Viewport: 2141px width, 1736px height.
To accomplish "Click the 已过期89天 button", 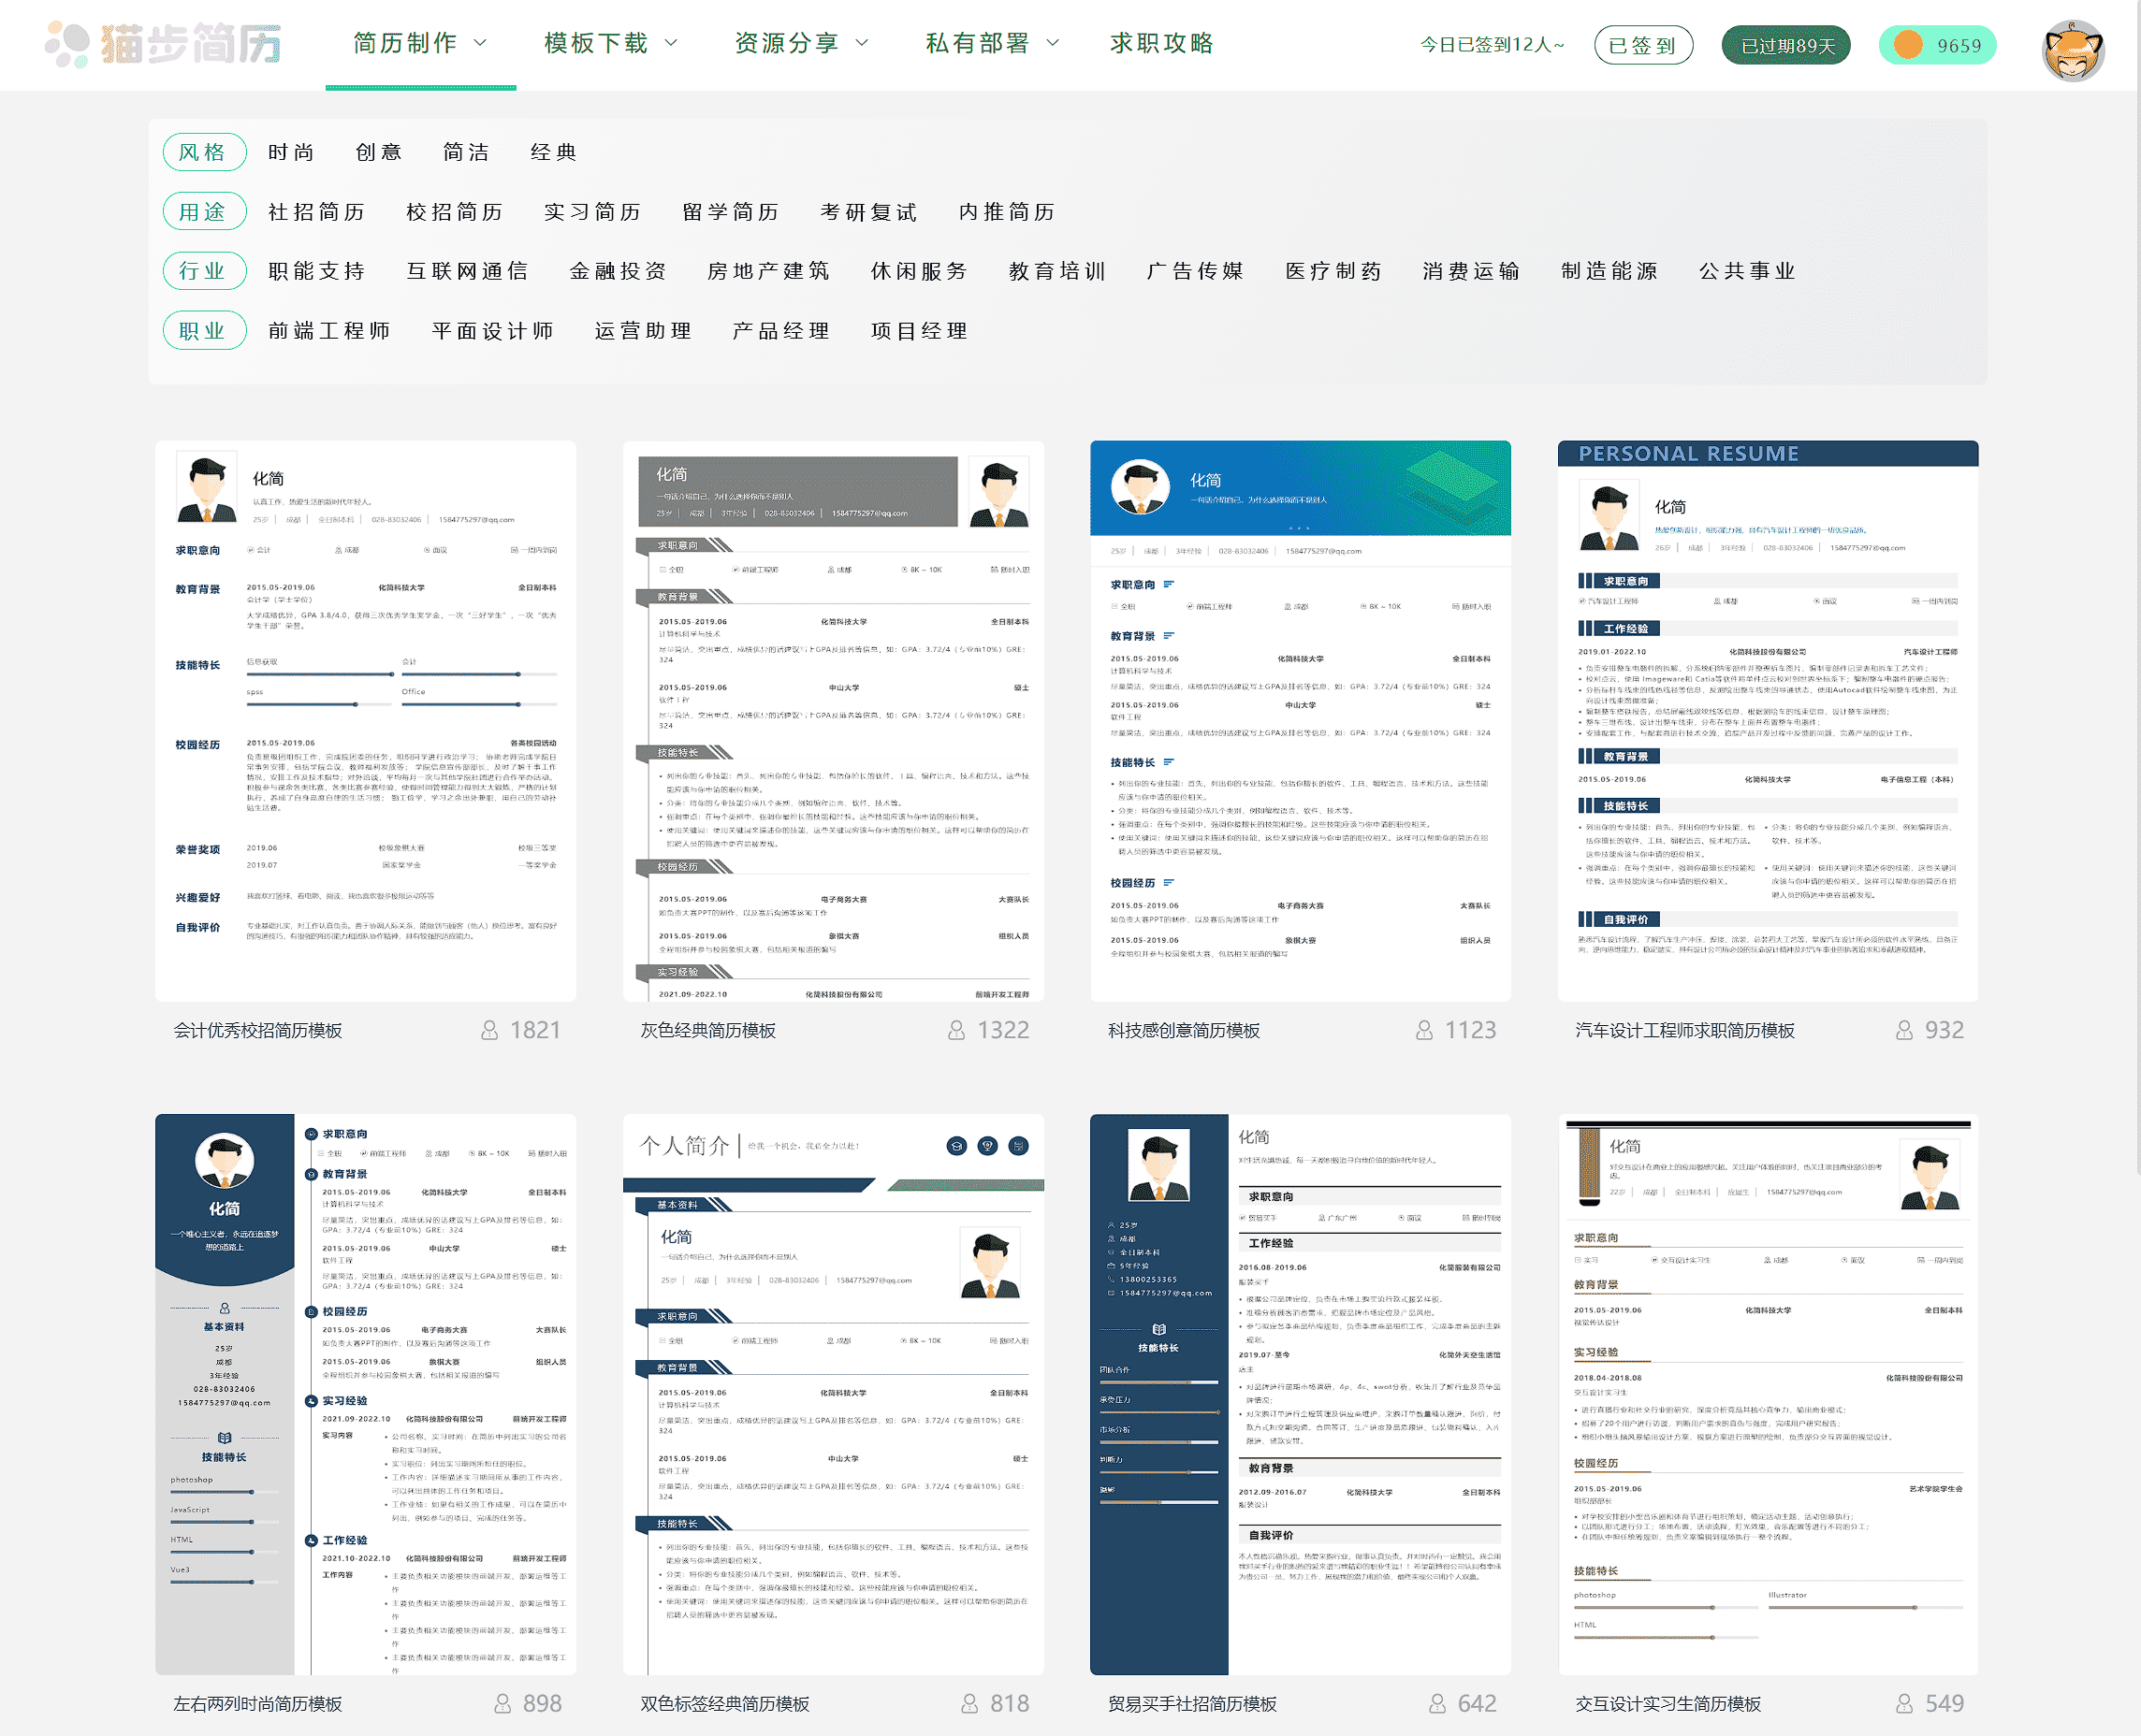I will pyautogui.click(x=1785, y=45).
